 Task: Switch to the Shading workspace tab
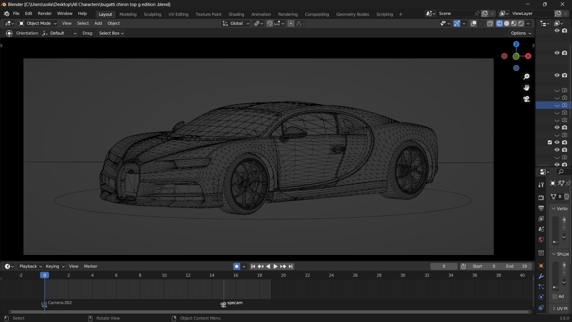click(236, 14)
